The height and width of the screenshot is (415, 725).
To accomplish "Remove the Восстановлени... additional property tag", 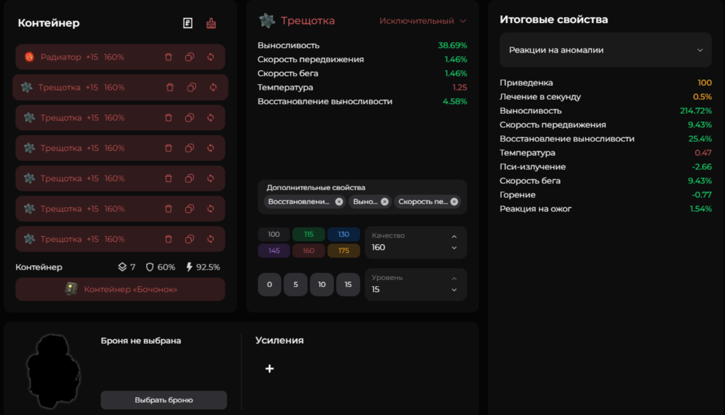I will 339,202.
